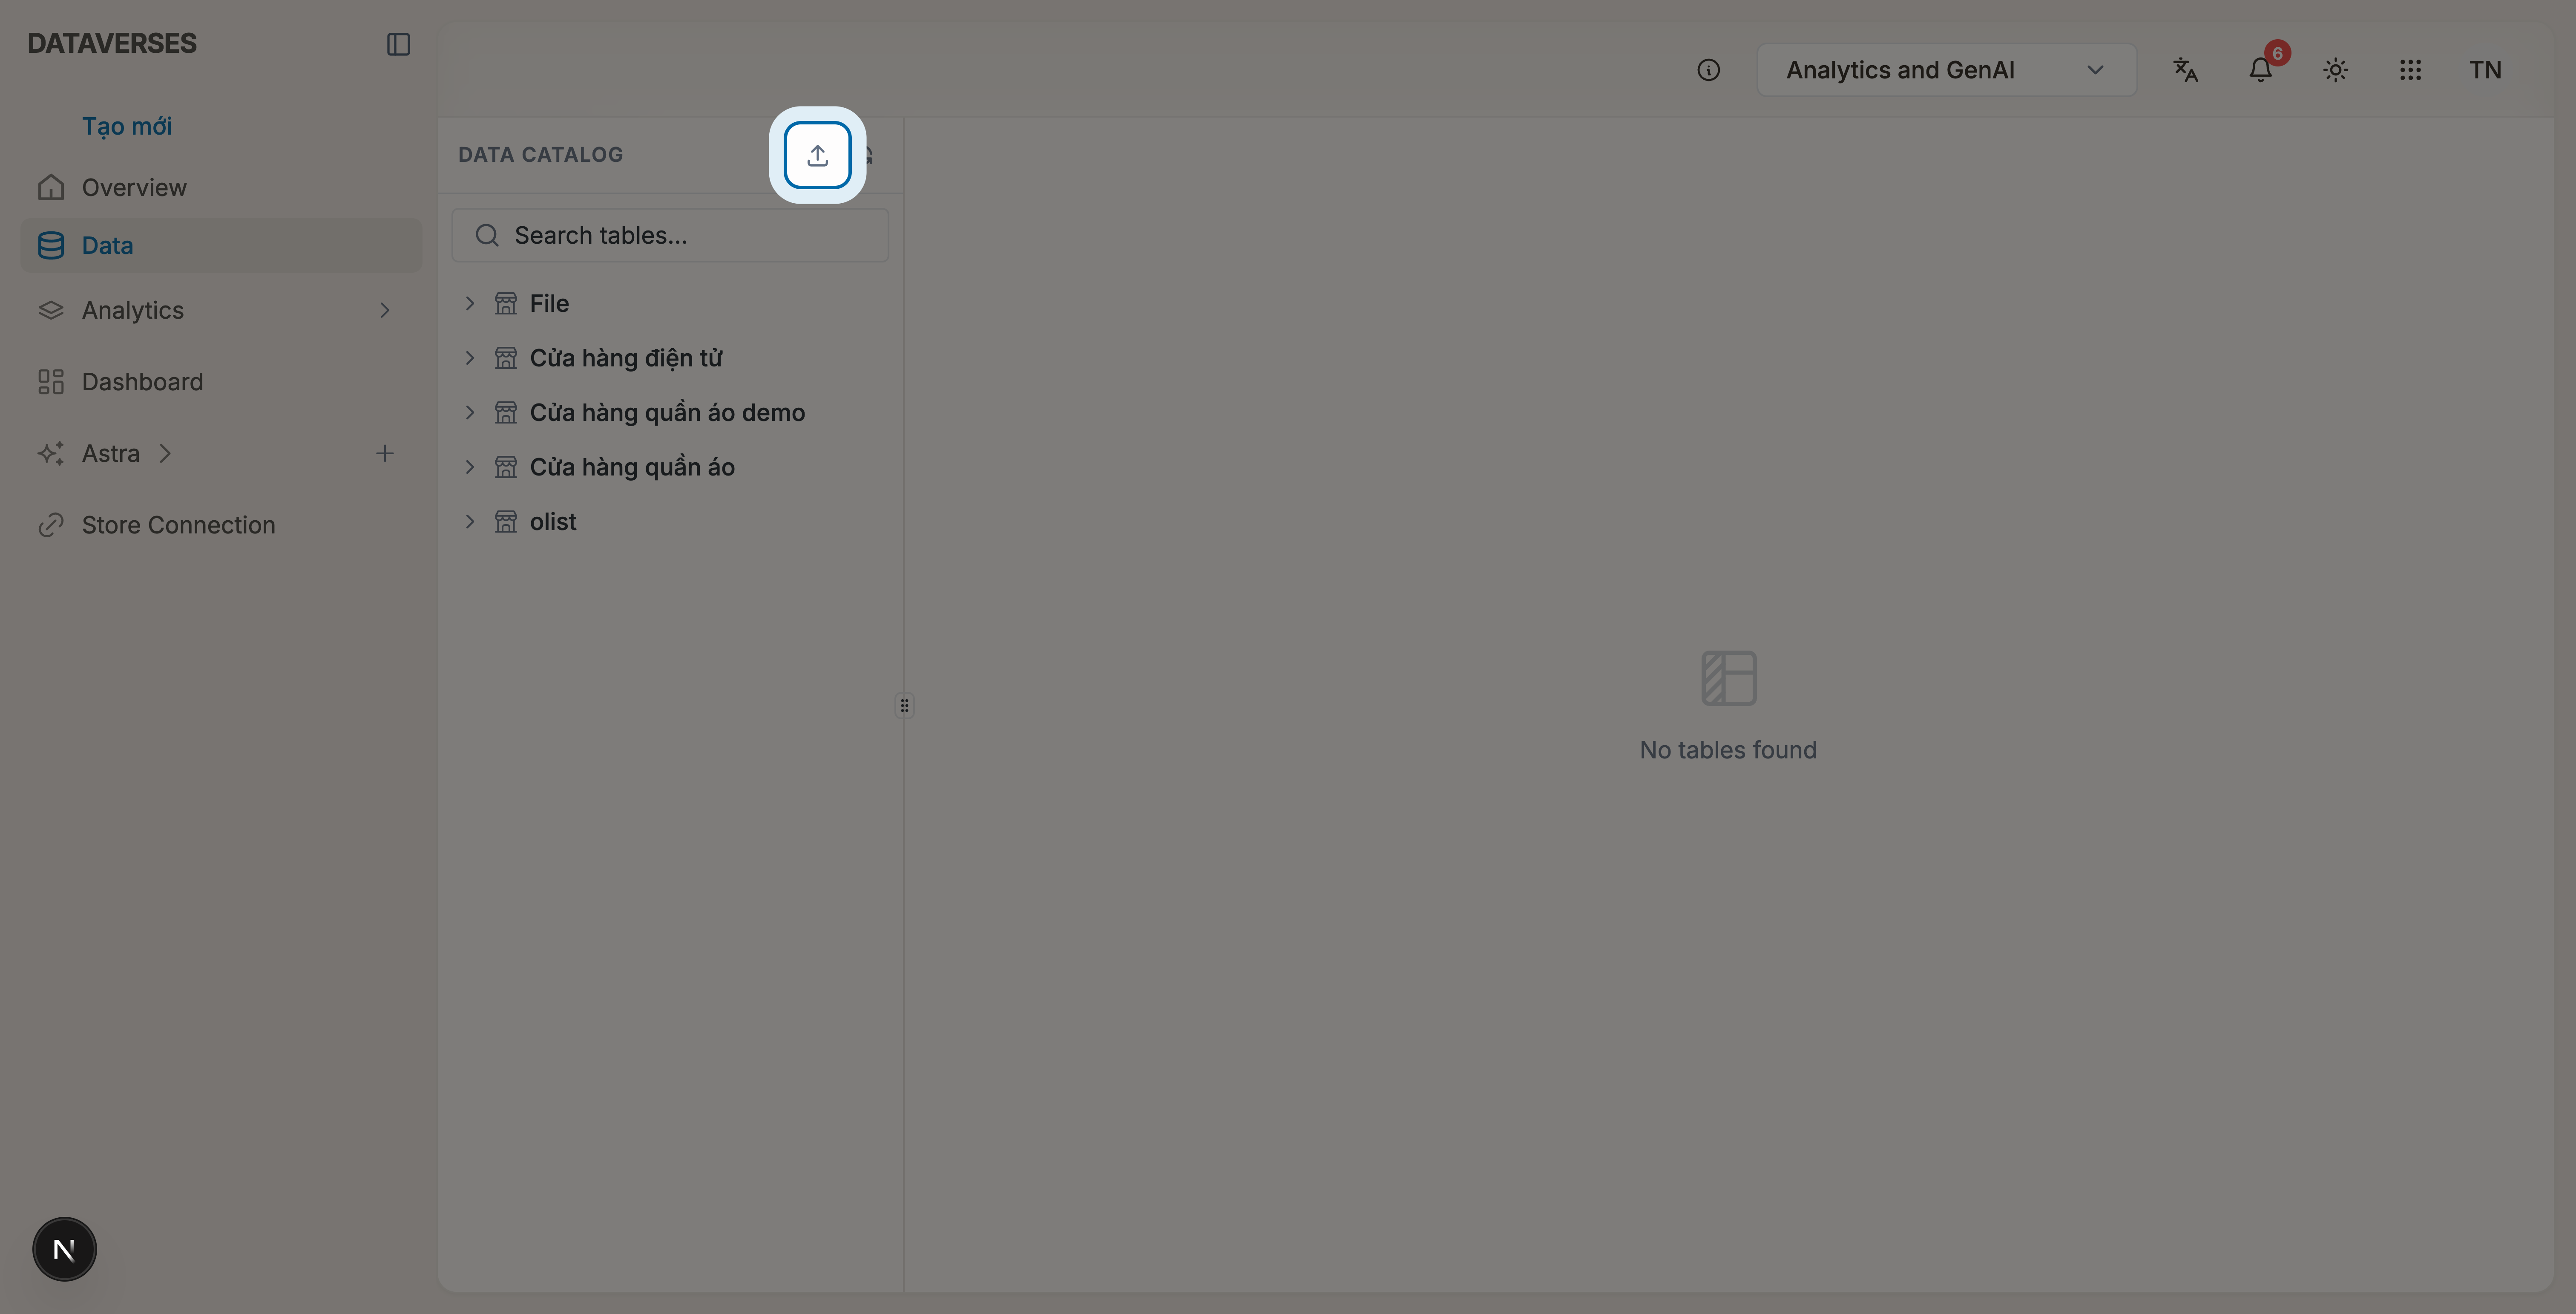2576x1314 pixels.
Task: Expand the olist store chevron
Action: point(470,521)
